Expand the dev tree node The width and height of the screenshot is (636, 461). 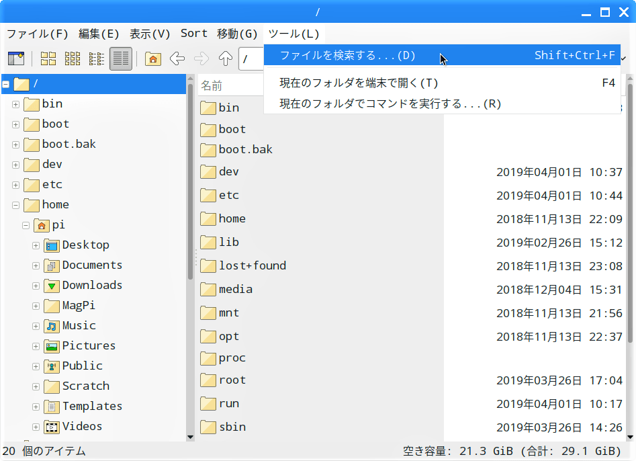(16, 165)
